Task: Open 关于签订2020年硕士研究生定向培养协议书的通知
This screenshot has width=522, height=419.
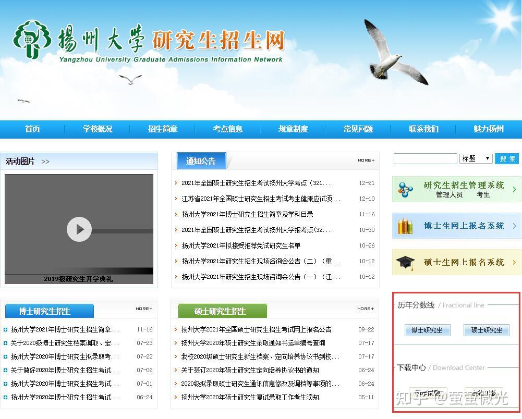Action: [x=250, y=370]
